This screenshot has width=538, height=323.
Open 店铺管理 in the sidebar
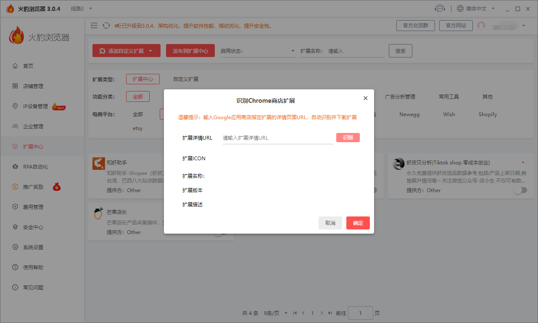click(33, 86)
